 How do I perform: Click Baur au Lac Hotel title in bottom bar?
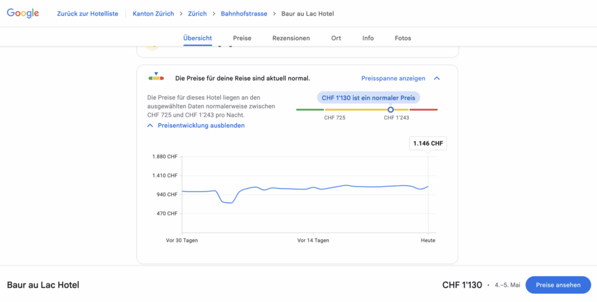tap(43, 285)
